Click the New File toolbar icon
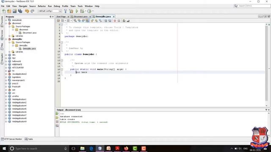271x152 pixels. 4,11
